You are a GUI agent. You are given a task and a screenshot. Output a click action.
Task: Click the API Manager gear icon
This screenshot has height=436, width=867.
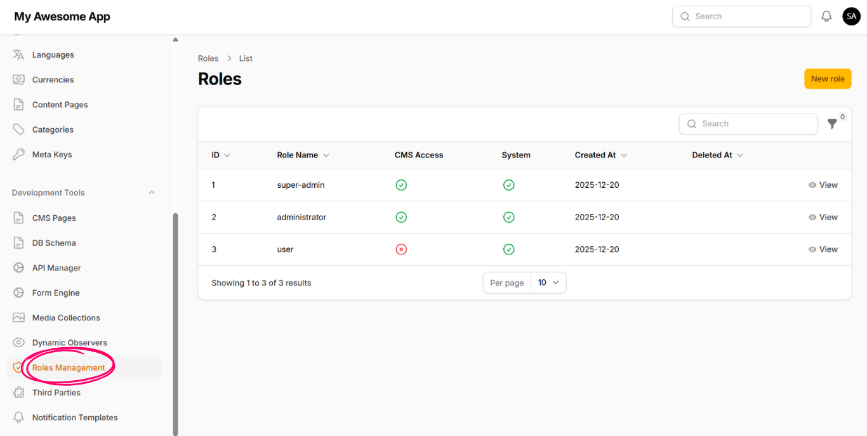tap(18, 268)
